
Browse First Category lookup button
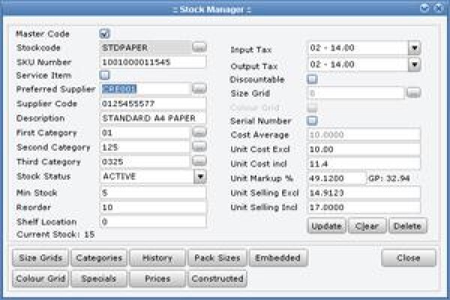tap(199, 132)
